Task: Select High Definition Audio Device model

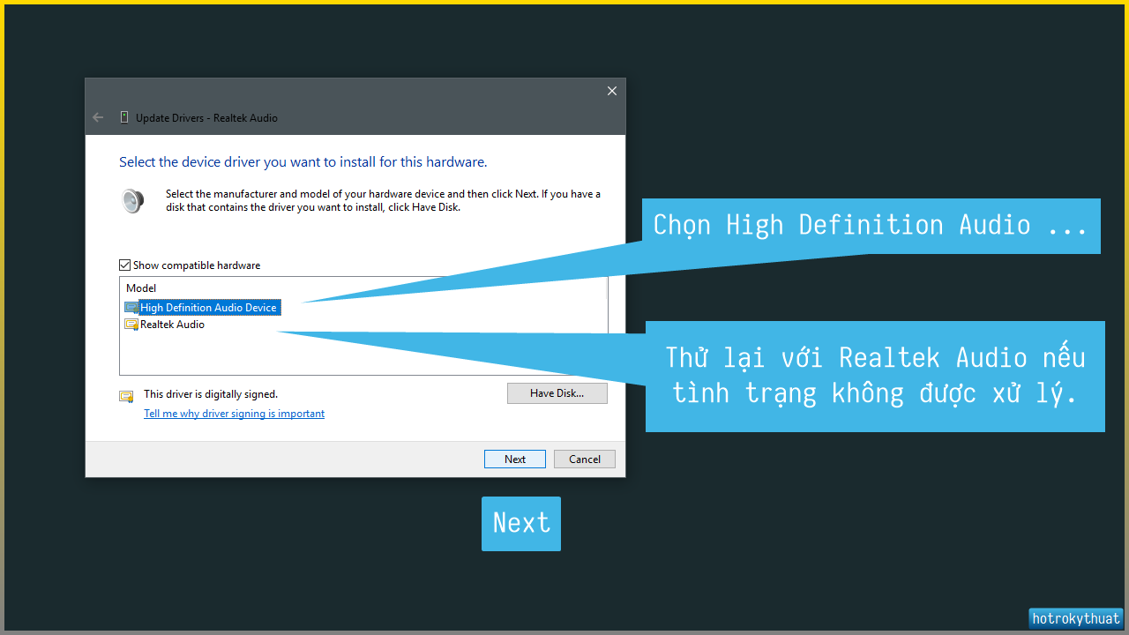Action: (209, 308)
